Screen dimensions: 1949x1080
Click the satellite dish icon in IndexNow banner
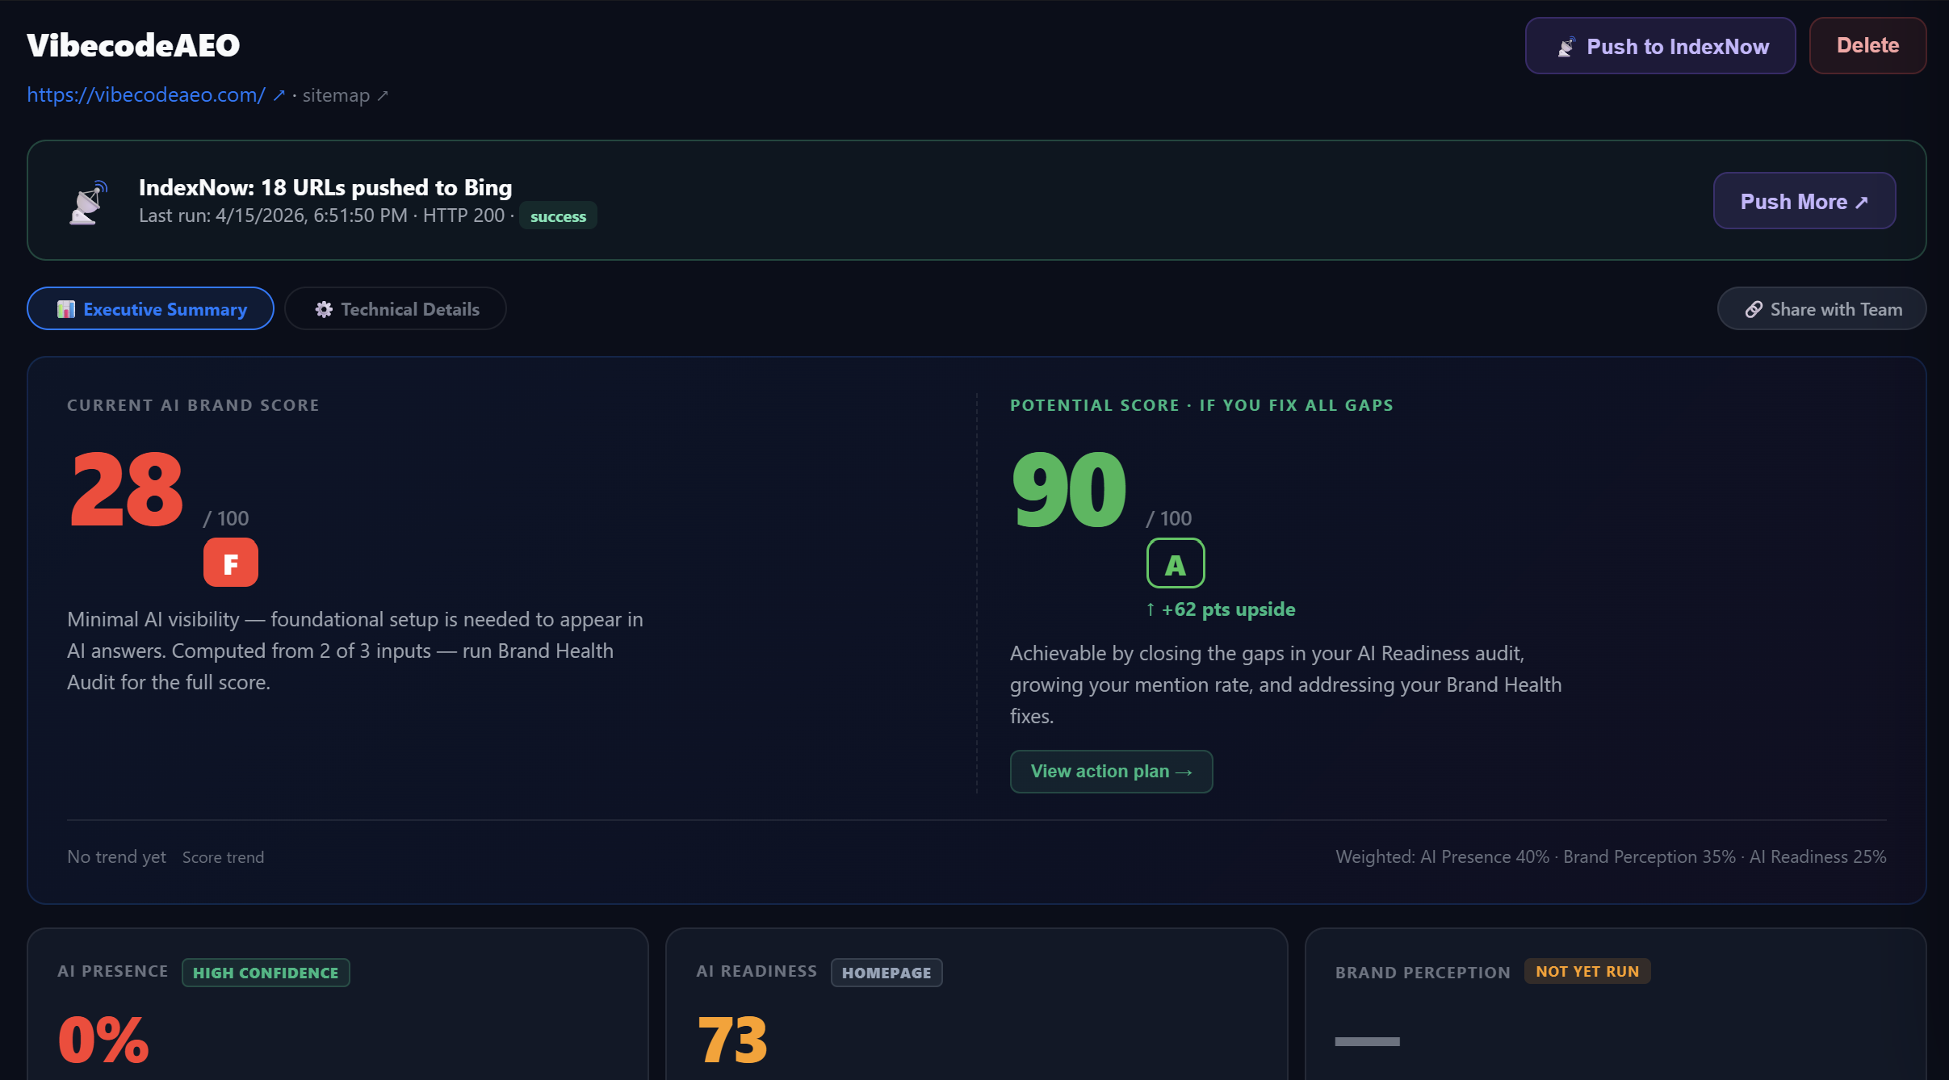coord(88,202)
